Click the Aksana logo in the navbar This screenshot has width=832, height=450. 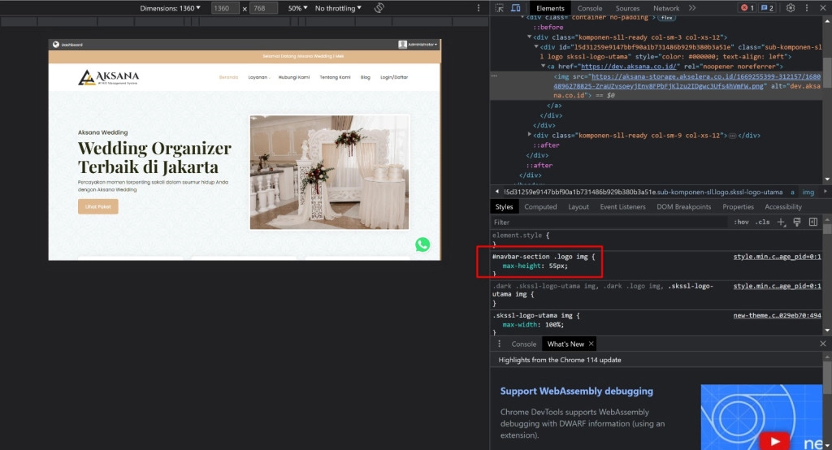coord(109,77)
